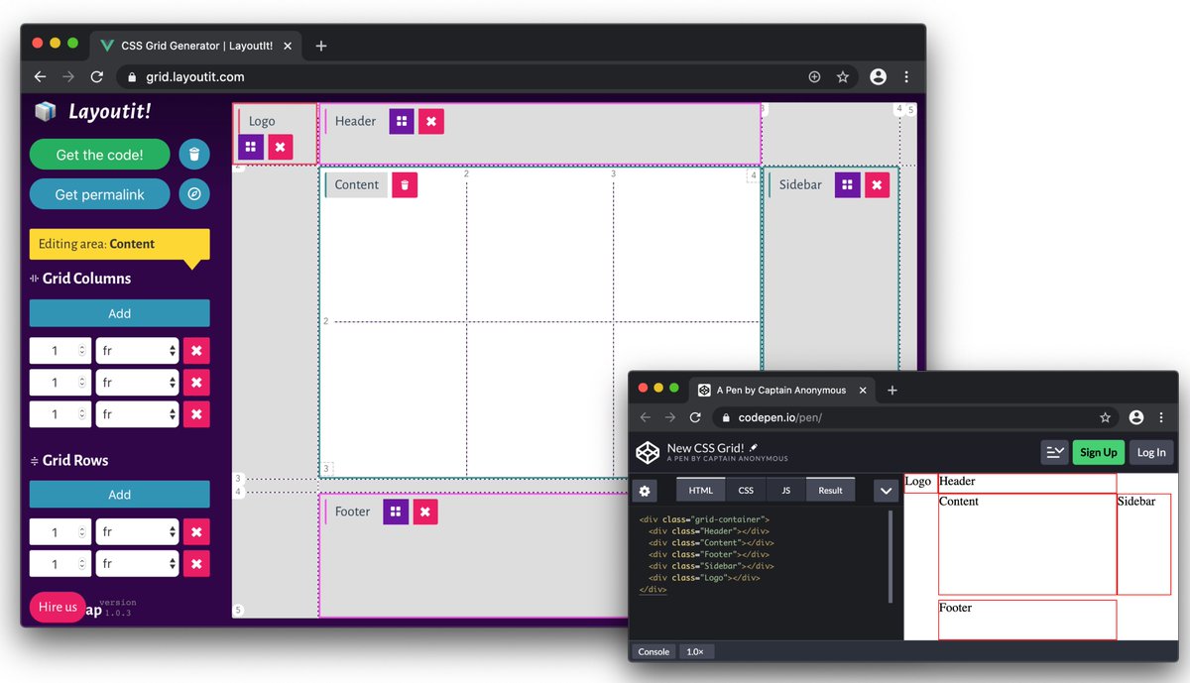Add a new grid column

pos(120,313)
